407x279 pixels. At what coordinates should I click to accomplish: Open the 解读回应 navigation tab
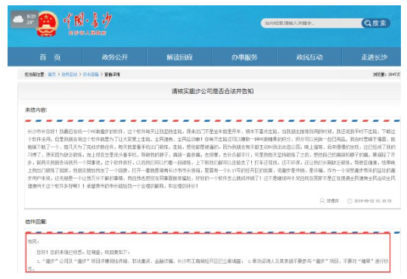pyautogui.click(x=179, y=57)
